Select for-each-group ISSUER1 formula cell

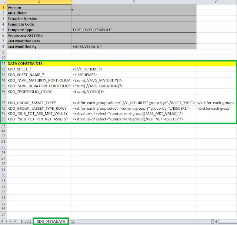[x=134, y=108]
